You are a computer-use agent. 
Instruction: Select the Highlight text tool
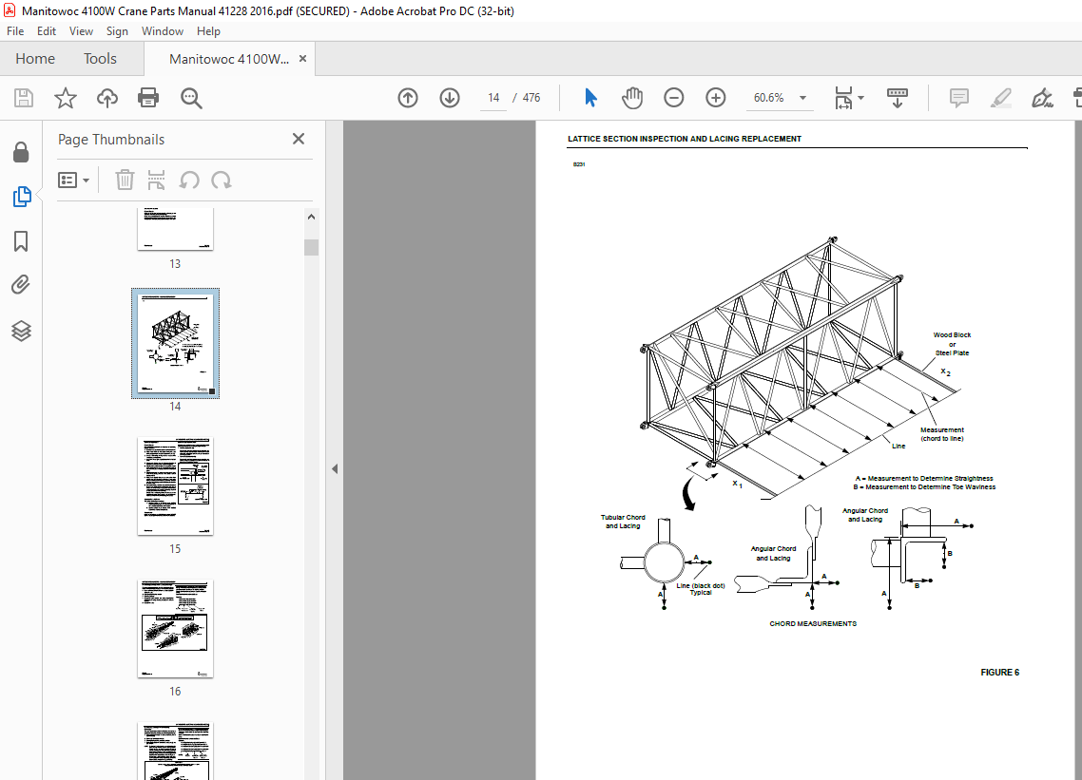(1000, 98)
